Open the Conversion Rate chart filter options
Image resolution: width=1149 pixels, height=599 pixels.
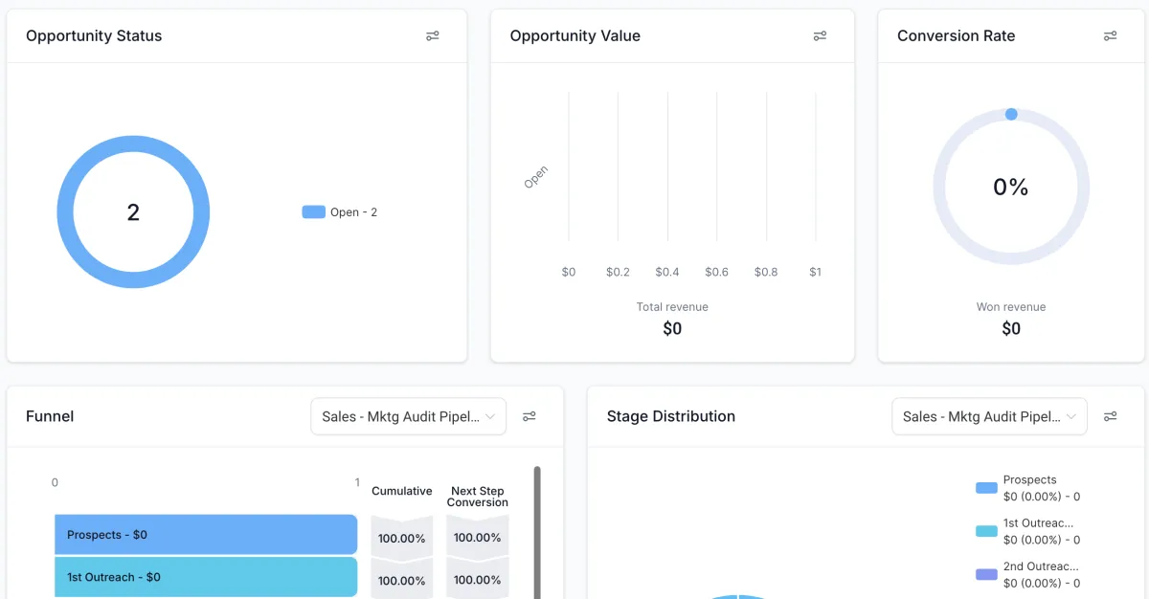pyautogui.click(x=1110, y=35)
